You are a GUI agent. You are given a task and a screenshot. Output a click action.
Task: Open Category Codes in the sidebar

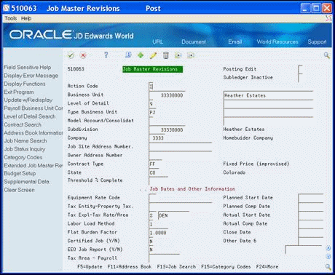[x=23, y=157]
